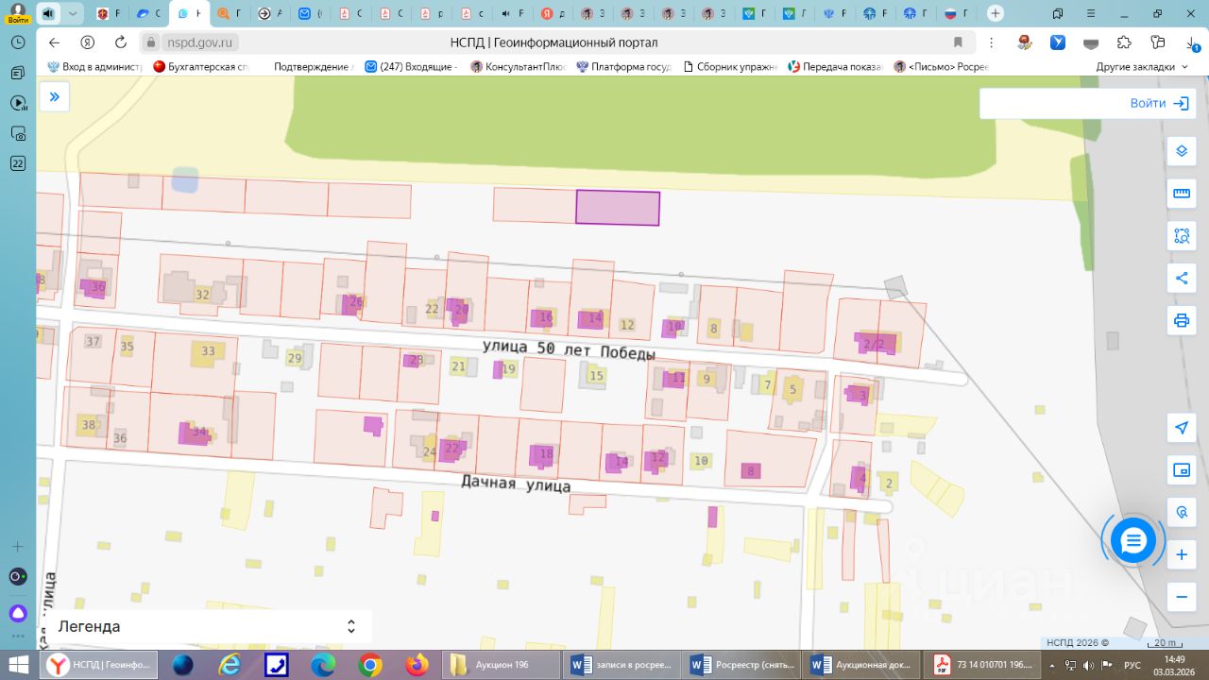Click the share map icon
This screenshot has height=680, width=1209.
(x=1181, y=278)
